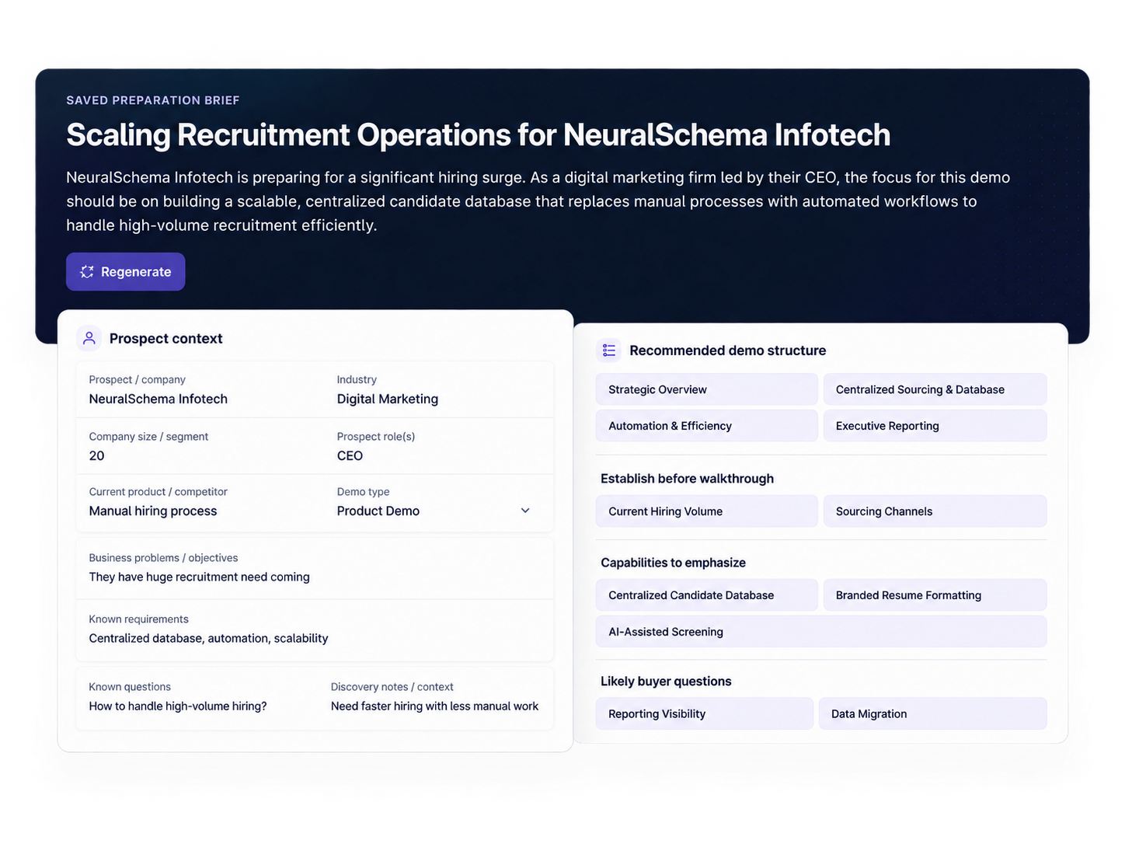Edit the Manual hiring process field
1125x844 pixels.
click(153, 511)
